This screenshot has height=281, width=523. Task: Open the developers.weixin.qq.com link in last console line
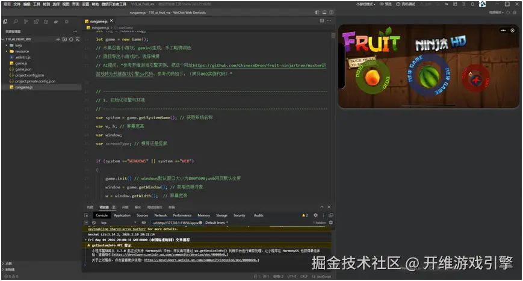click(202, 260)
